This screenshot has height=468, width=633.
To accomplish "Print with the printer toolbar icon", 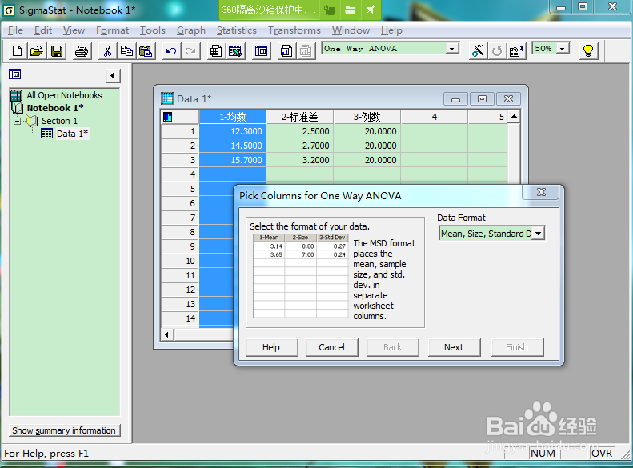I will click(82, 51).
